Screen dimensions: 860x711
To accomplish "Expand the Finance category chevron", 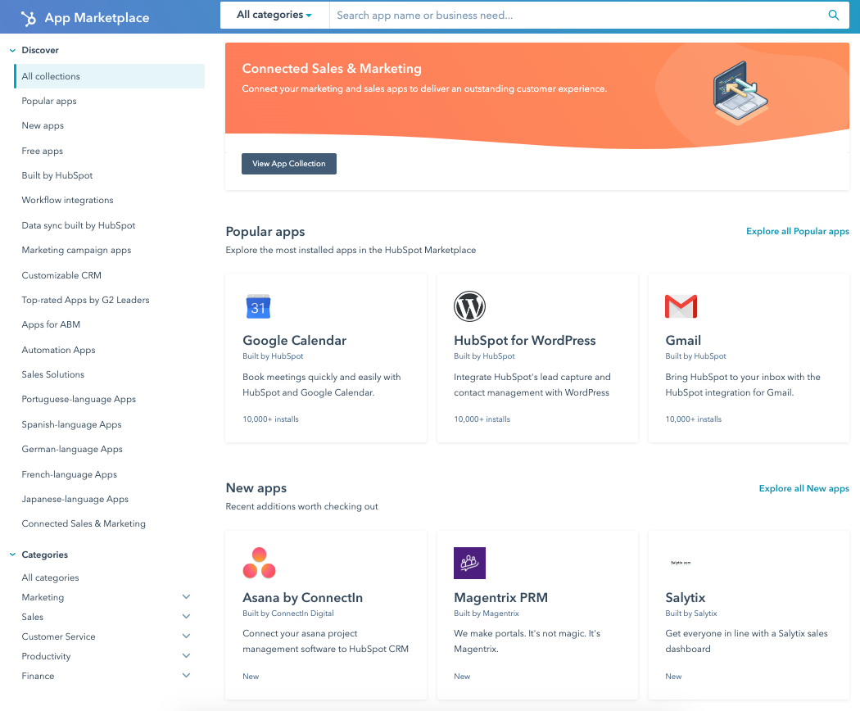I will pos(187,675).
